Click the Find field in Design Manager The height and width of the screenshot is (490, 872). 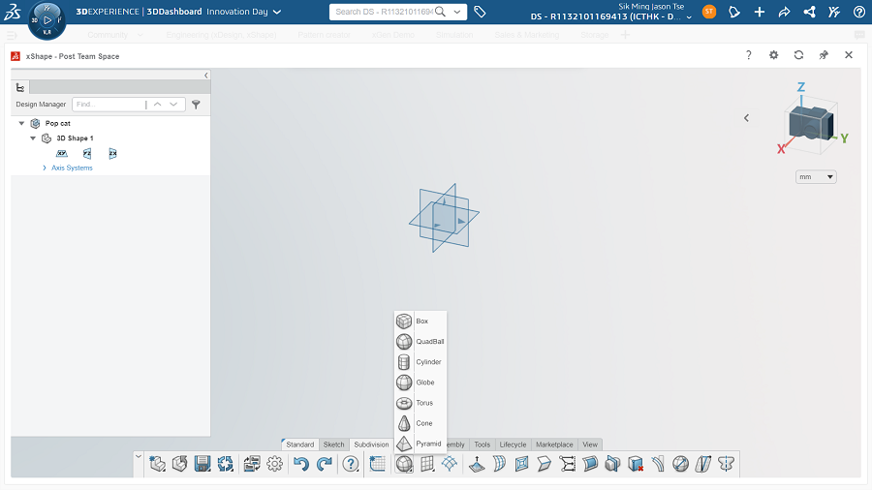click(x=108, y=105)
